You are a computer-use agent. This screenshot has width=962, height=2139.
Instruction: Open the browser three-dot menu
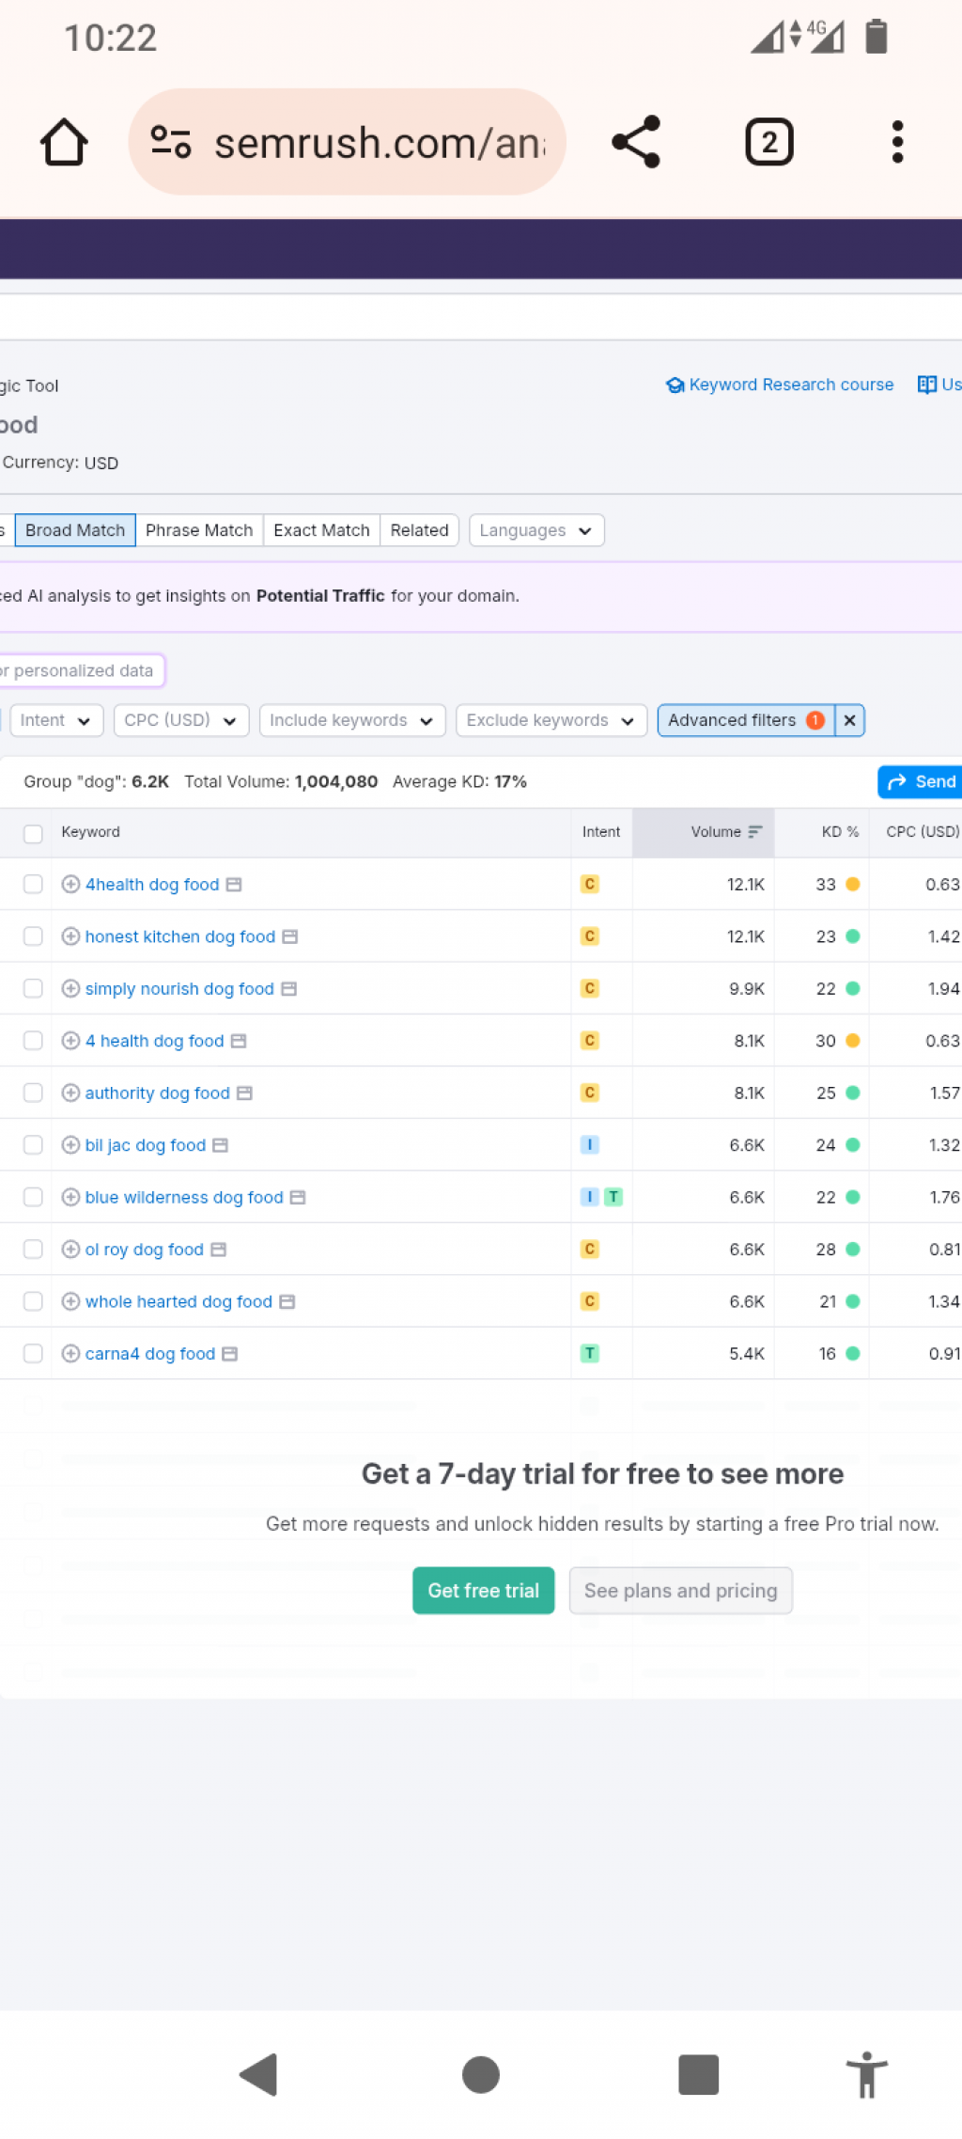pyautogui.click(x=897, y=143)
